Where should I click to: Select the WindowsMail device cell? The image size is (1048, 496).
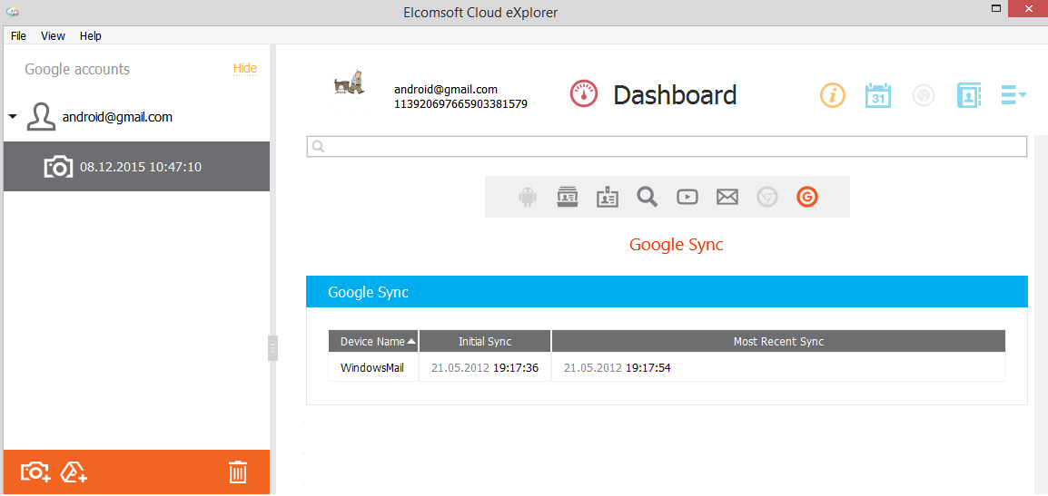(372, 368)
